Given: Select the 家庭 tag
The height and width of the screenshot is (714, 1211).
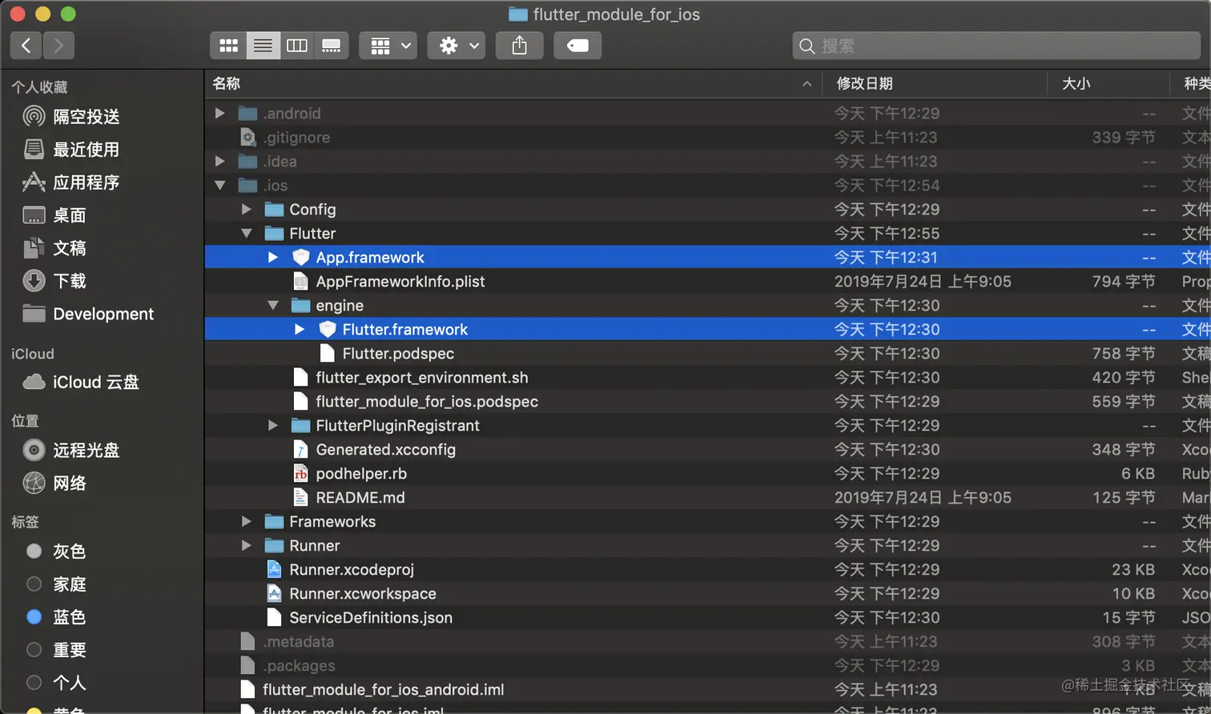Looking at the screenshot, I should click(x=57, y=584).
